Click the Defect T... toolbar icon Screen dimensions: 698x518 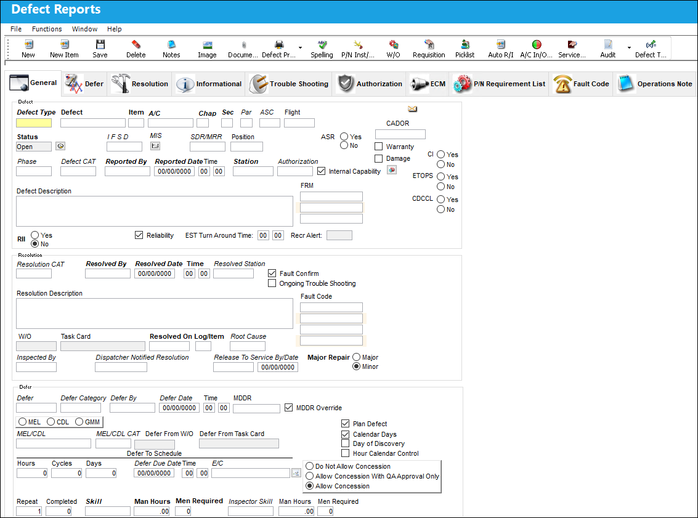click(651, 44)
